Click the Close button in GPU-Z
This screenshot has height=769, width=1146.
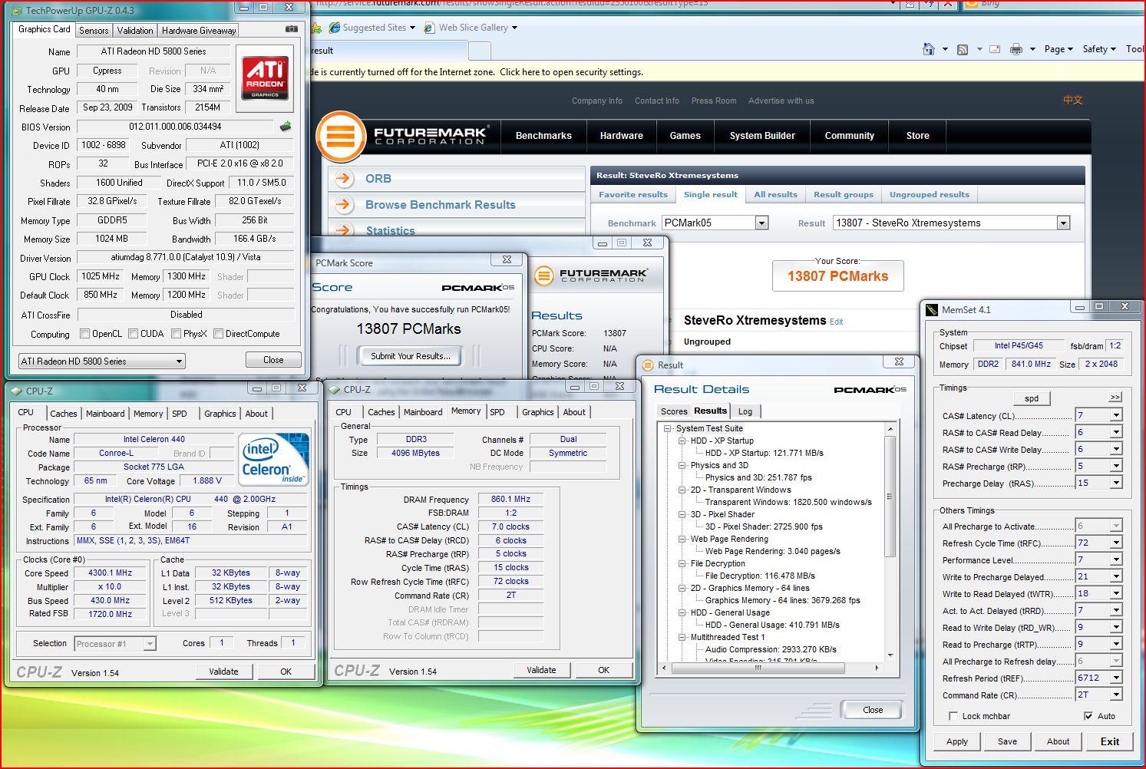click(x=273, y=360)
